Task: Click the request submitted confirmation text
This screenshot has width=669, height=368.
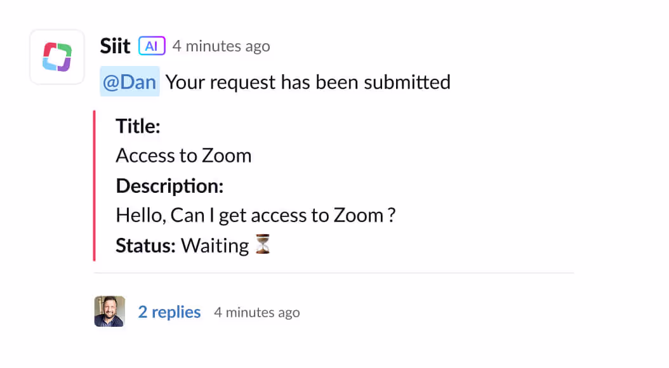Action: 307,81
